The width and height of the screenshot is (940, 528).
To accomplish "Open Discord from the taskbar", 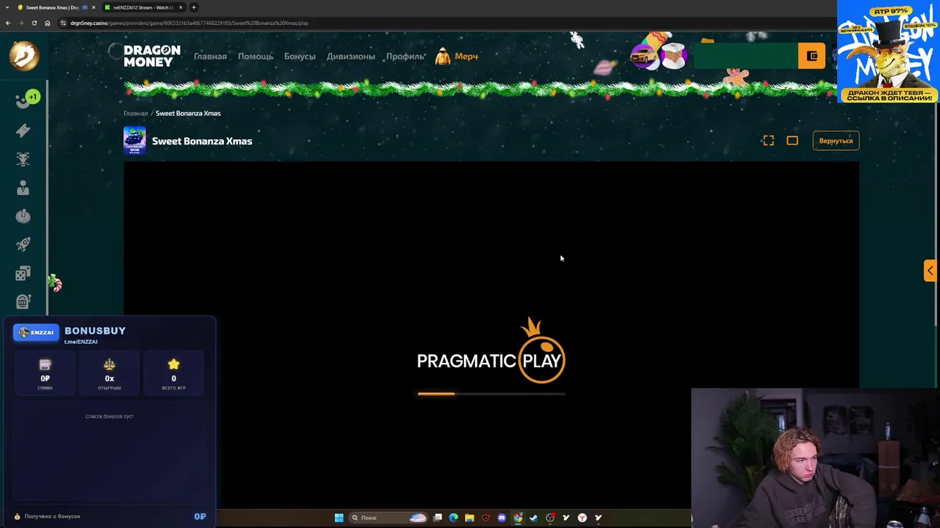I will click(502, 518).
